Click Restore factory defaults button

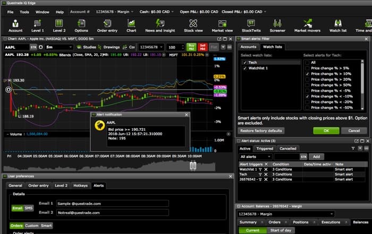[x=261, y=131]
